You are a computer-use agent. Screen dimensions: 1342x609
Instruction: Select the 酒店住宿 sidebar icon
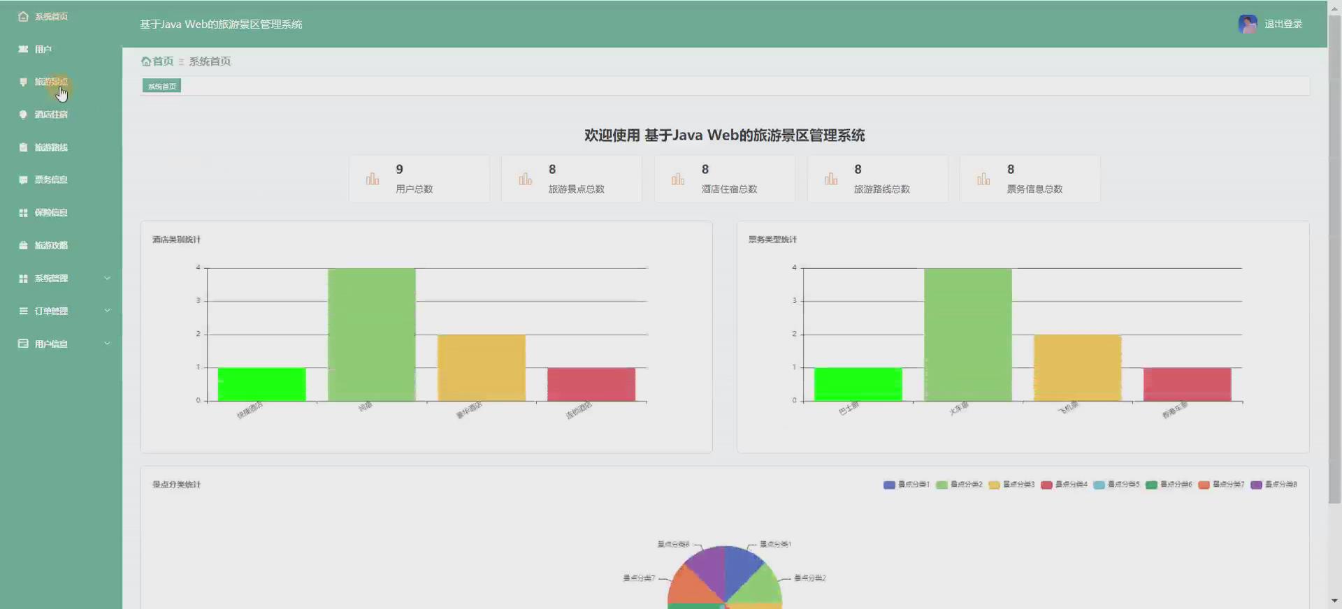[x=23, y=115]
